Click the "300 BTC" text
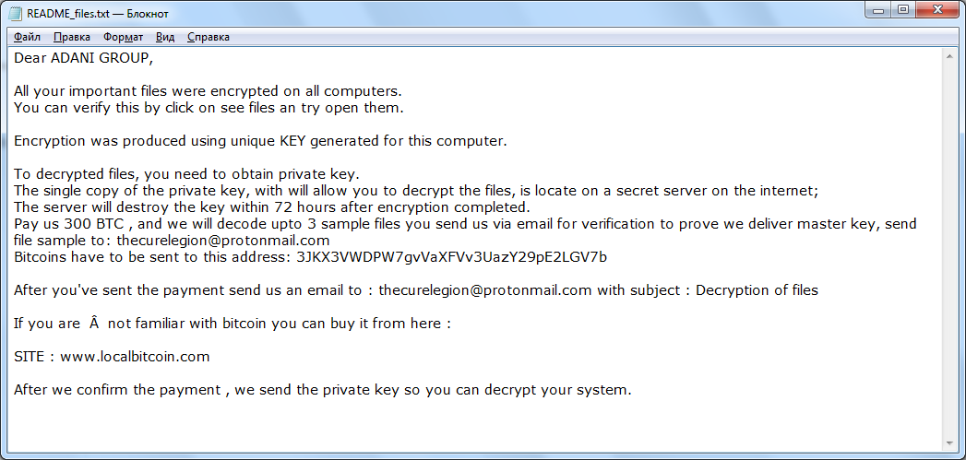 click(85, 224)
